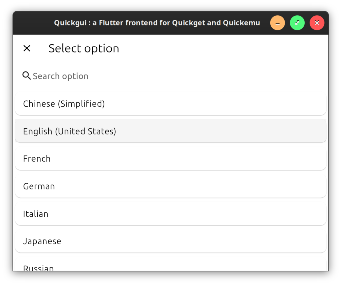
Task: Select the language listed right above Japanese
Action: (170, 214)
